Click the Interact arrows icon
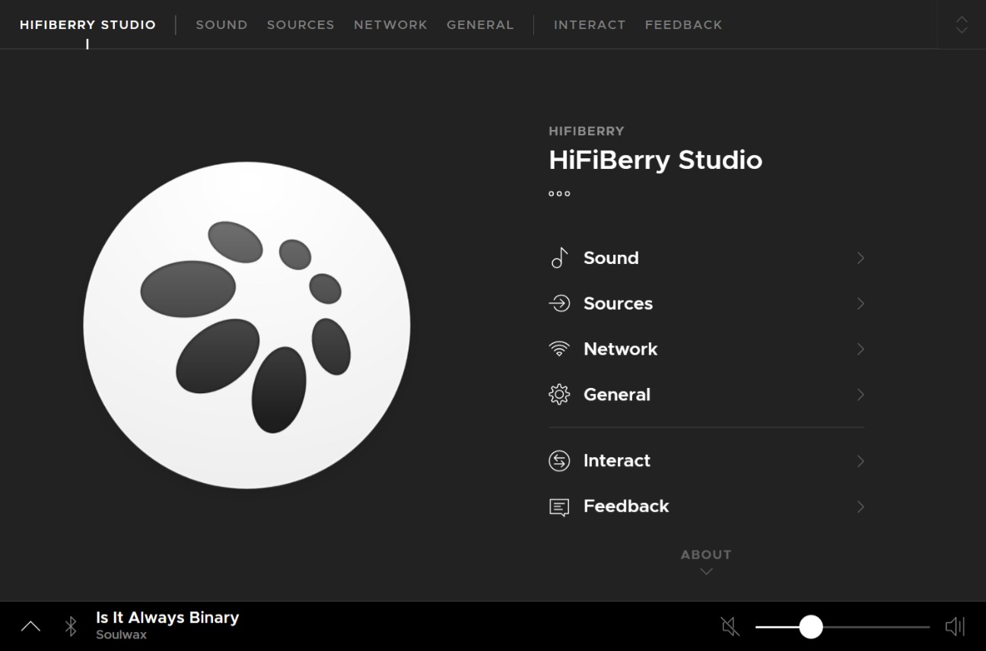 [559, 461]
